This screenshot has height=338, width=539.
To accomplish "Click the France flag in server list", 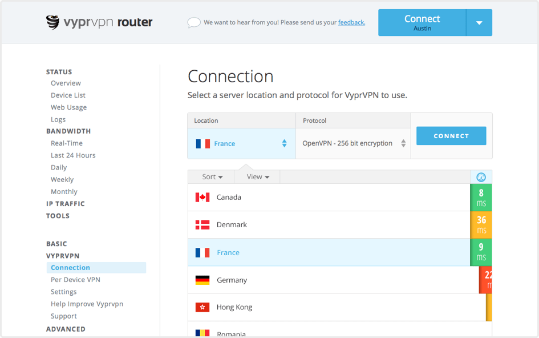I will [202, 252].
